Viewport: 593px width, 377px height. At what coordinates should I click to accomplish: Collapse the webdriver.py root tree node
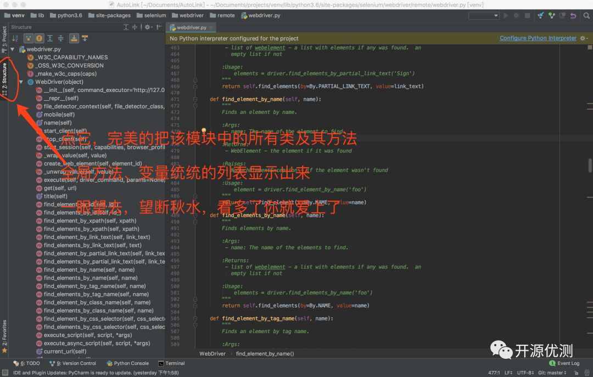(x=13, y=49)
